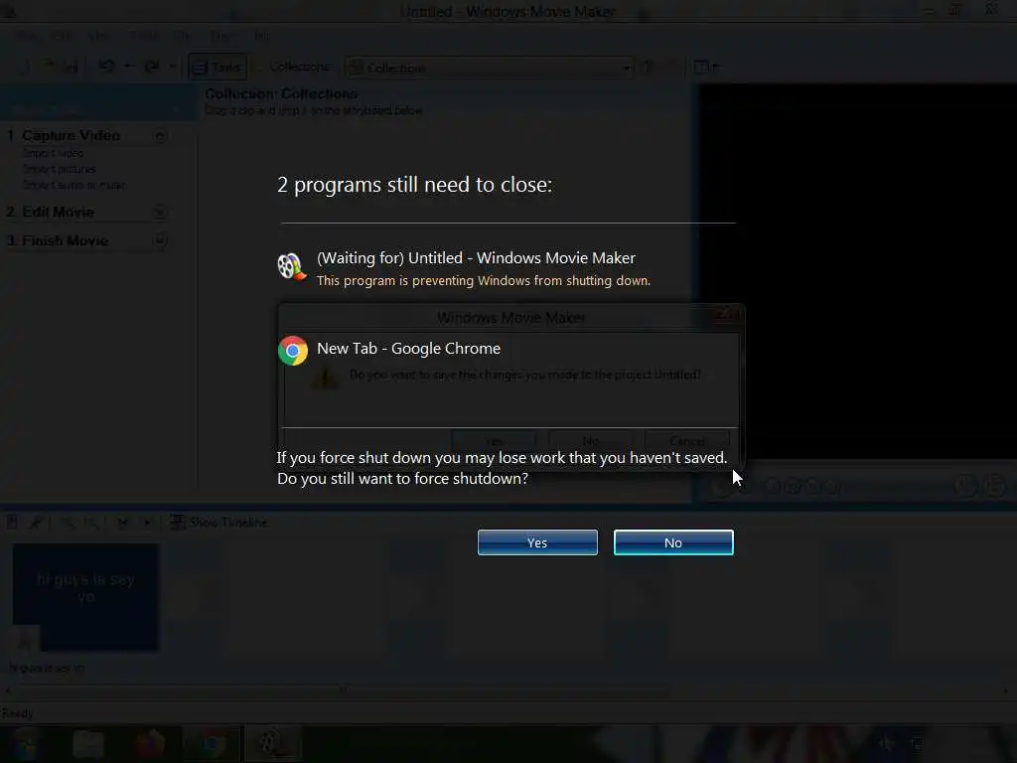
Task: Click the storyboard Rewind icon
Action: [x=122, y=523]
